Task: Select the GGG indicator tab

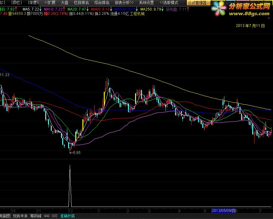Action: click(47, 216)
